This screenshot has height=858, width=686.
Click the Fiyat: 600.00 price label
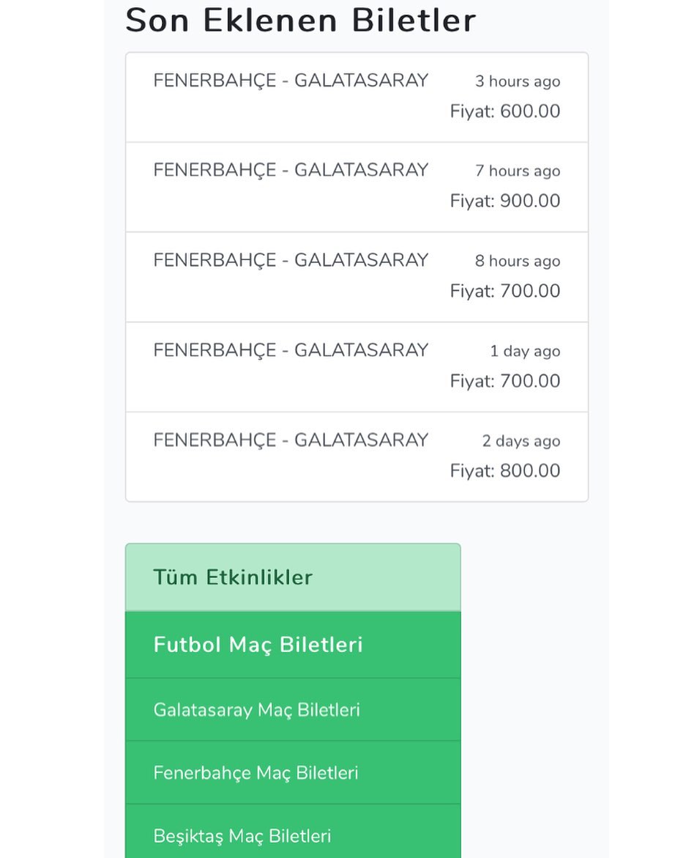pyautogui.click(x=505, y=111)
